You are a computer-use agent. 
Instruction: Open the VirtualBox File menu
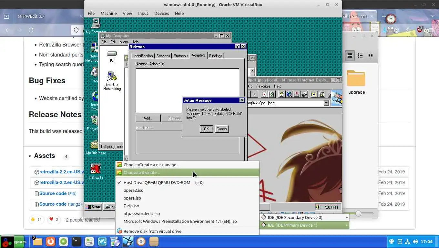tap(91, 13)
